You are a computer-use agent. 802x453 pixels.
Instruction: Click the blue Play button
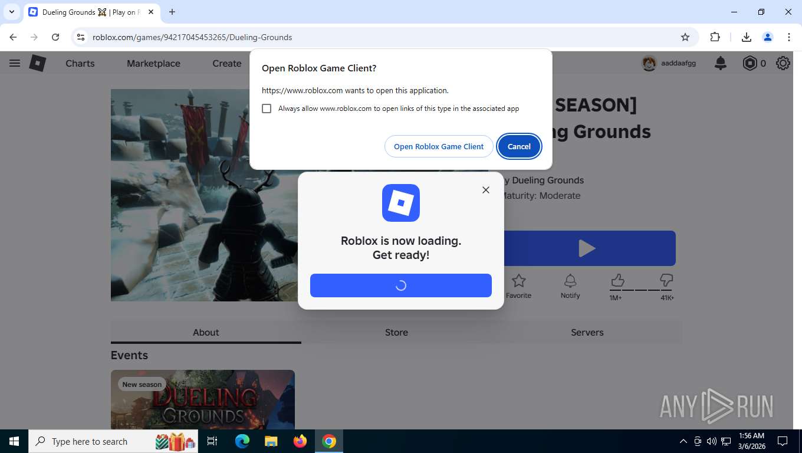pyautogui.click(x=587, y=248)
